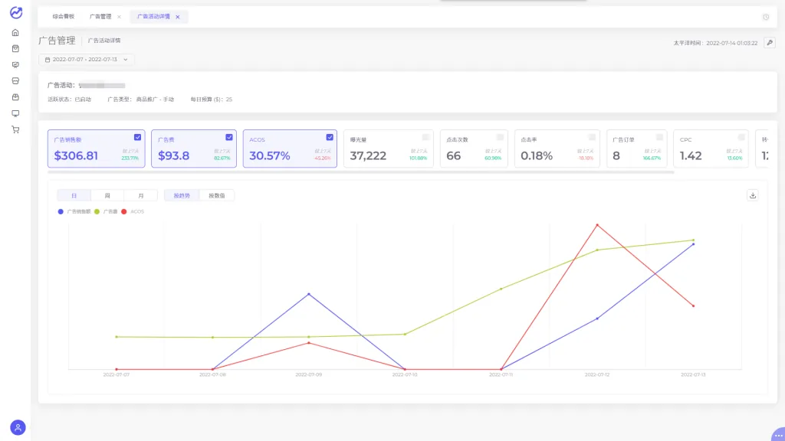Click the ACOS peak point on 2022-07-12
785x441 pixels.
[x=597, y=225]
